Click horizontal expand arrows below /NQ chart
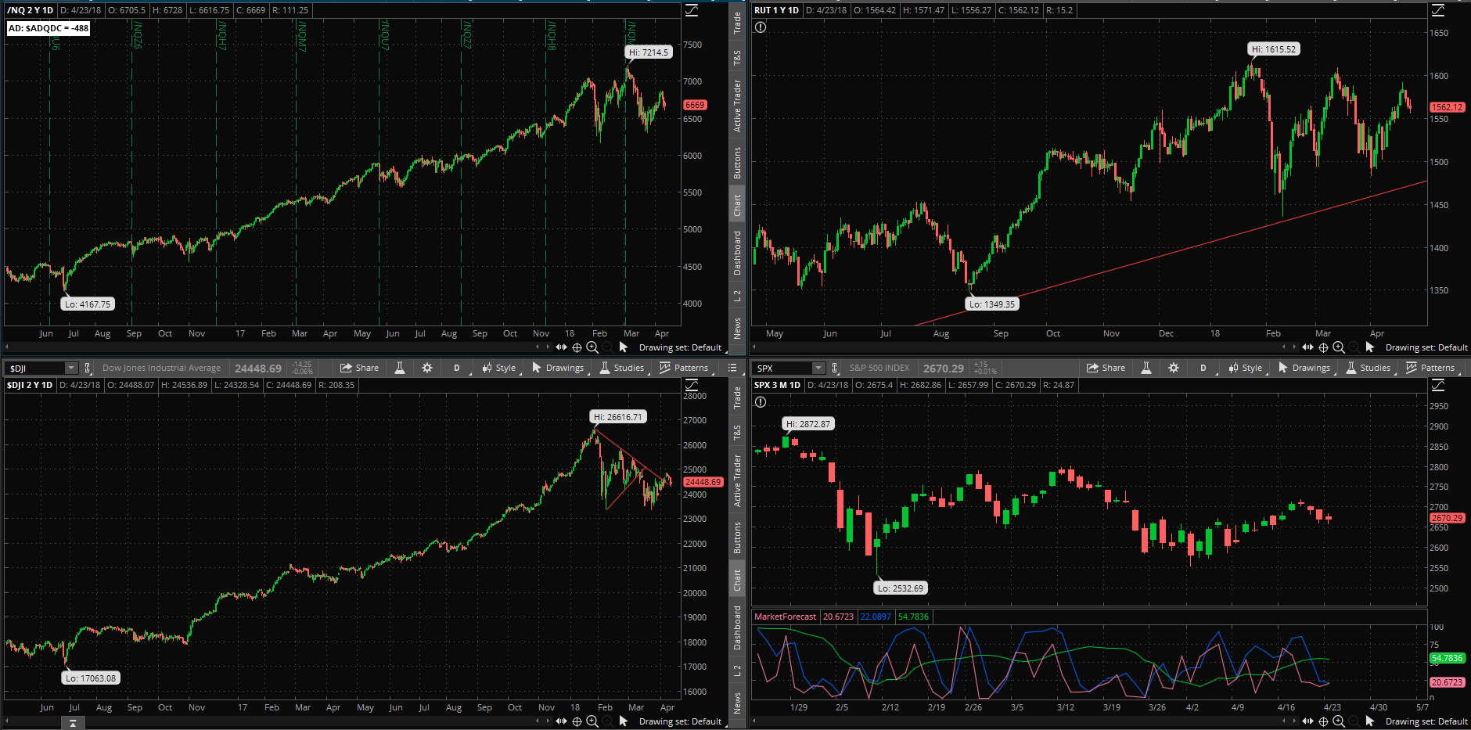Image resolution: width=1471 pixels, height=730 pixels. tap(561, 347)
